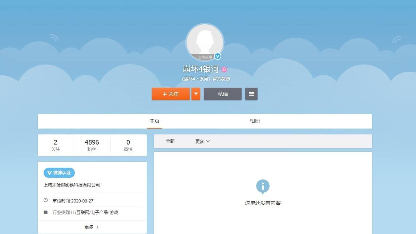Click the briefcase icon beside 行业类别

pos(46,212)
